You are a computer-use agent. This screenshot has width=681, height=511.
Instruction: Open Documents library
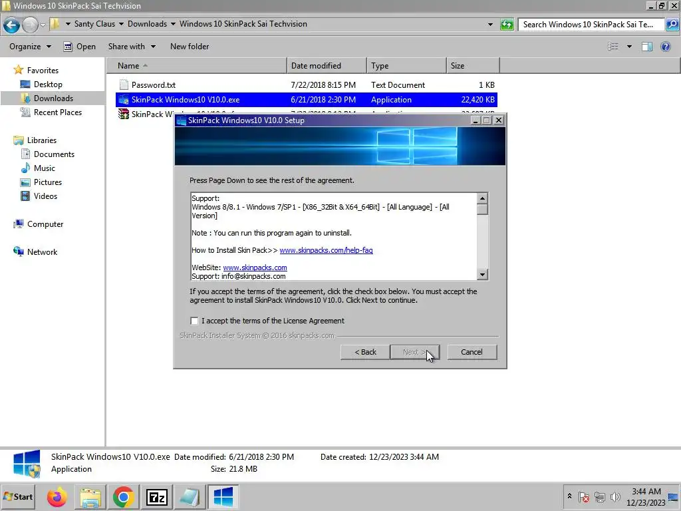pos(54,154)
